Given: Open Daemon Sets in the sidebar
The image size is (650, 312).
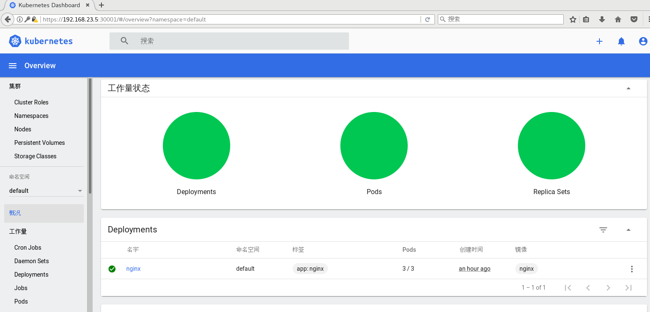Looking at the screenshot, I should 32,261.
